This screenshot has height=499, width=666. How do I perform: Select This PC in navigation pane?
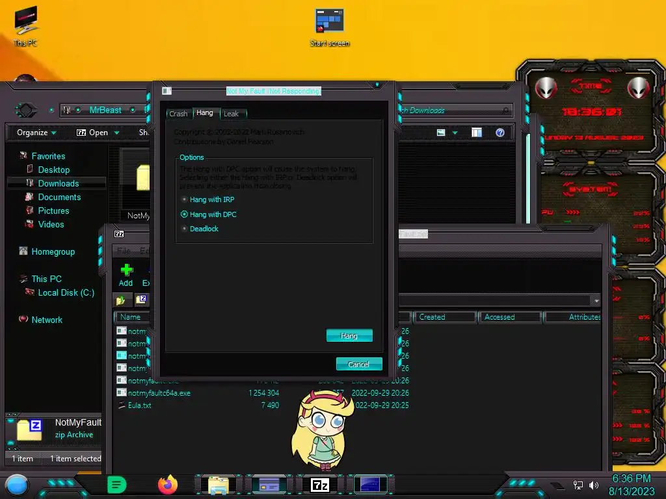(46, 279)
